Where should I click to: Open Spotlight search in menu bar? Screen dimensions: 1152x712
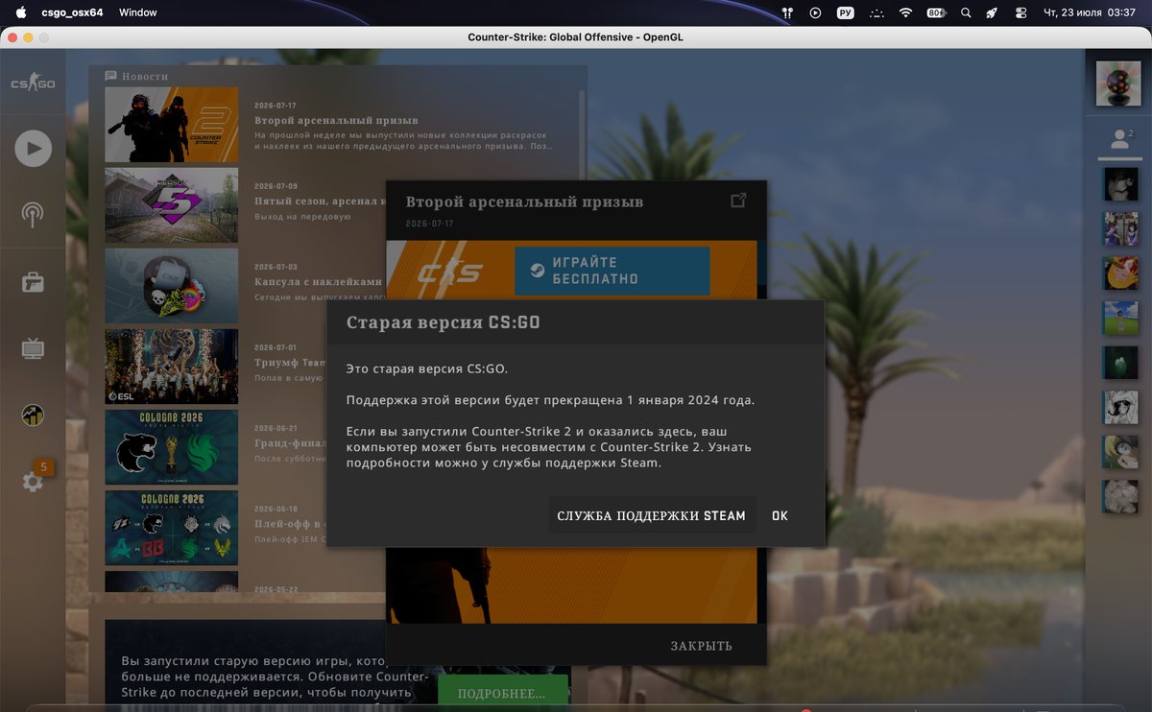tap(966, 12)
